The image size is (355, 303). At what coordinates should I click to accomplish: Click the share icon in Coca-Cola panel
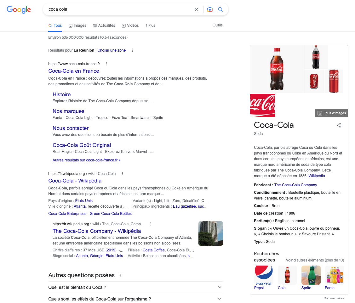pos(339,125)
